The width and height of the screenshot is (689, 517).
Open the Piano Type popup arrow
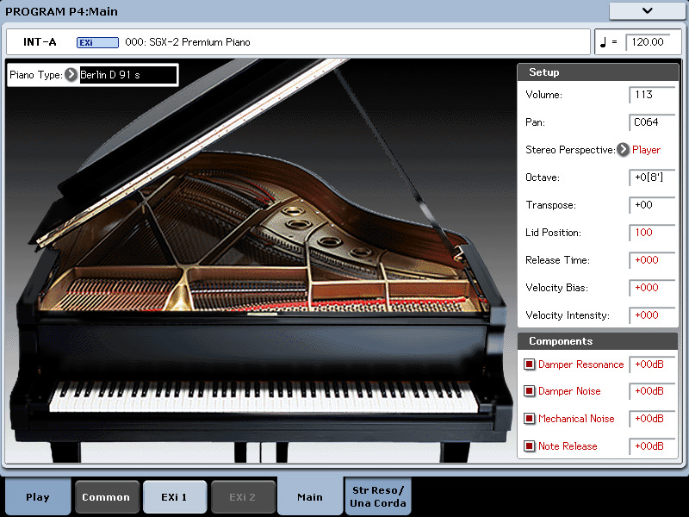(71, 75)
